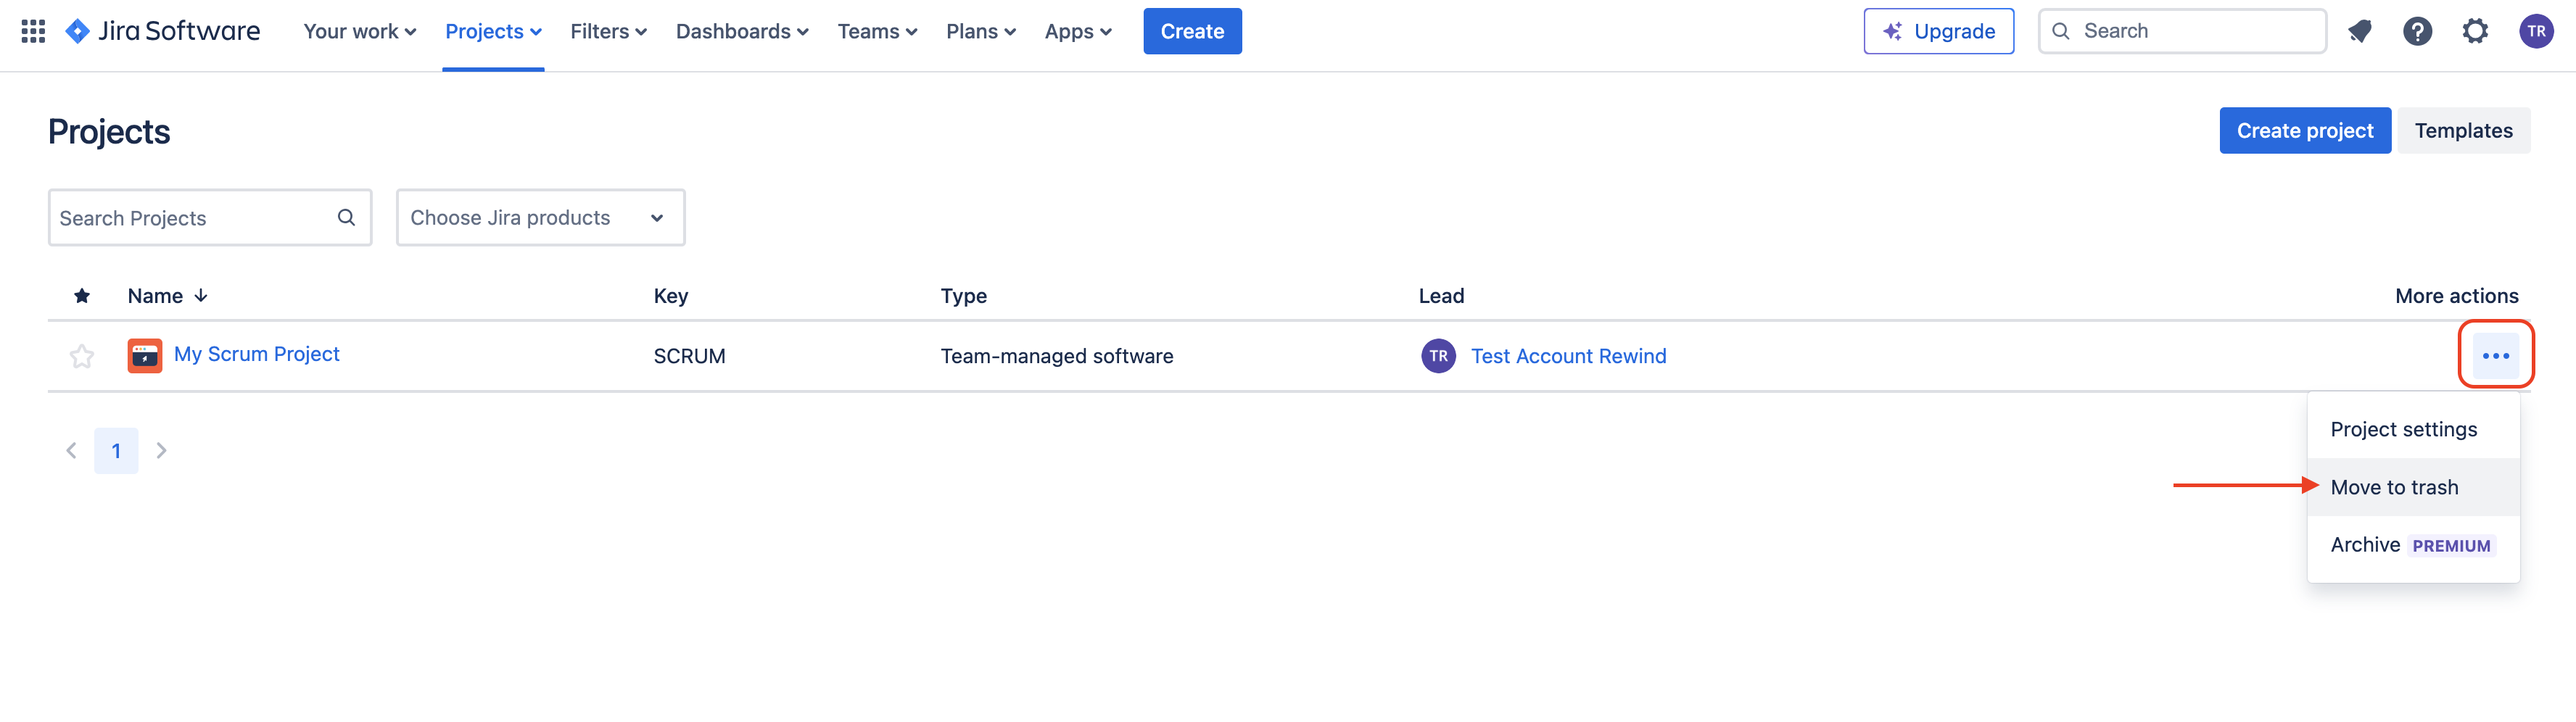This screenshot has width=2576, height=722.
Task: Open the more actions ellipsis for My Scrum Project
Action: (x=2496, y=355)
